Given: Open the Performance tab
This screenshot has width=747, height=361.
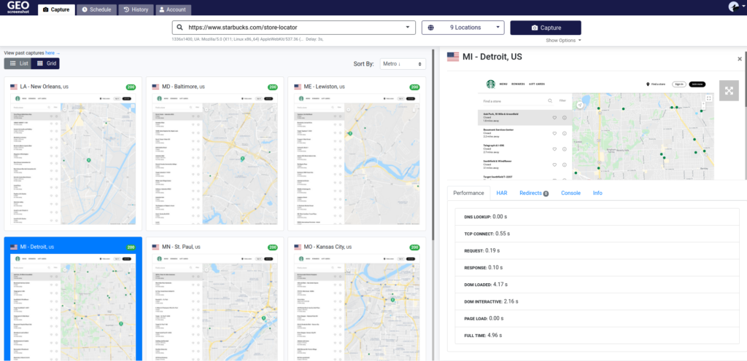Looking at the screenshot, I should click(x=469, y=193).
